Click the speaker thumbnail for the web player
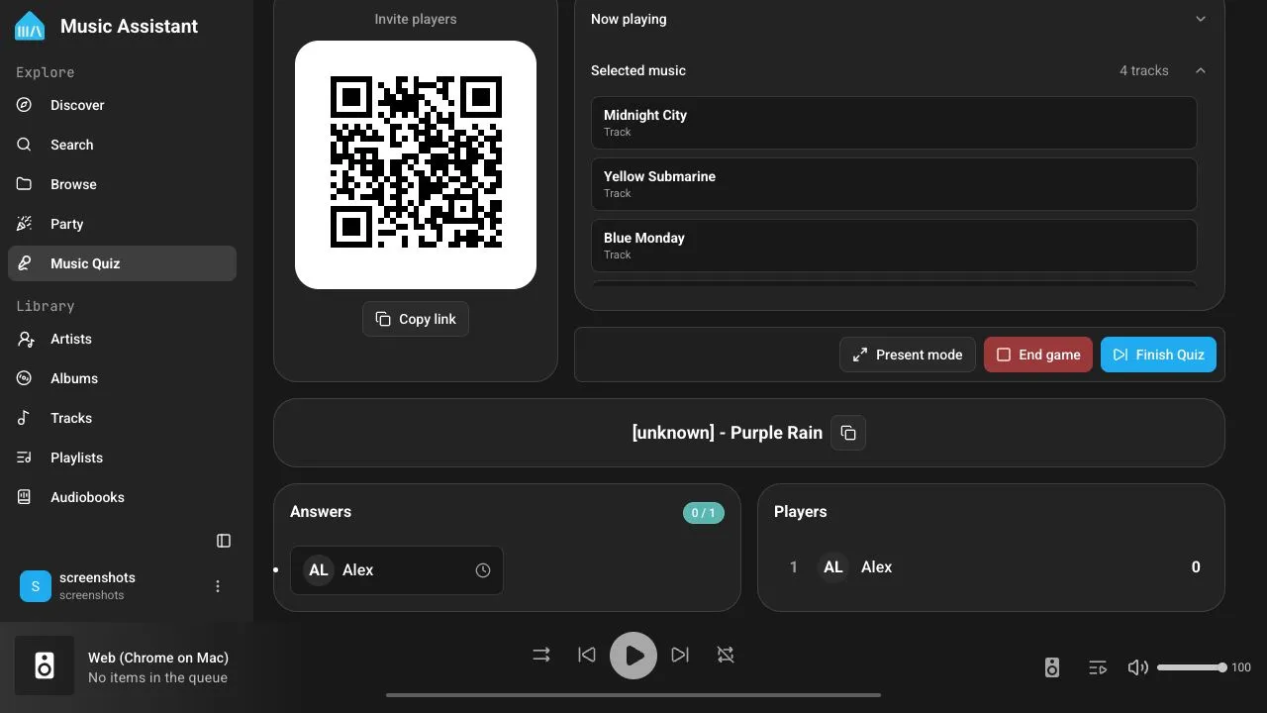Viewport: 1267px width, 713px height. (45, 665)
